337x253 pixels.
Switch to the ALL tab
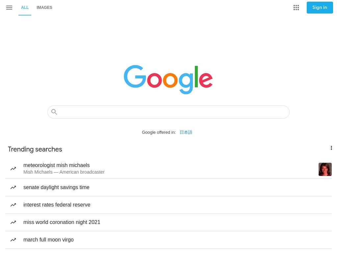[x=25, y=8]
